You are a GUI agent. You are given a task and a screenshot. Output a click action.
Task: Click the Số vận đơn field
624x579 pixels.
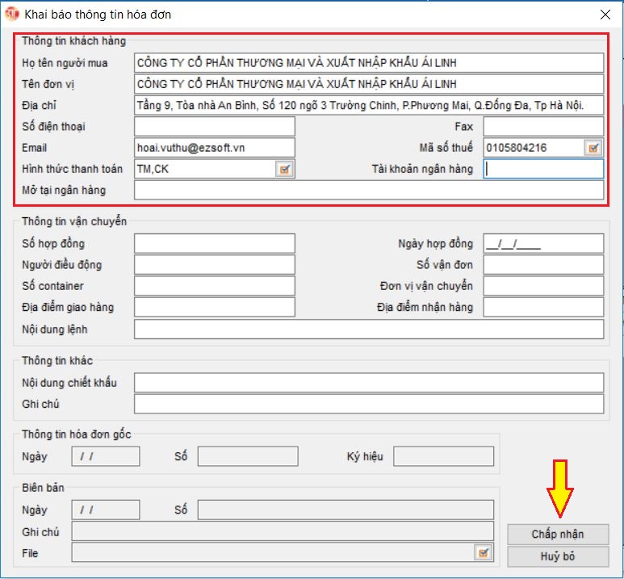click(543, 265)
